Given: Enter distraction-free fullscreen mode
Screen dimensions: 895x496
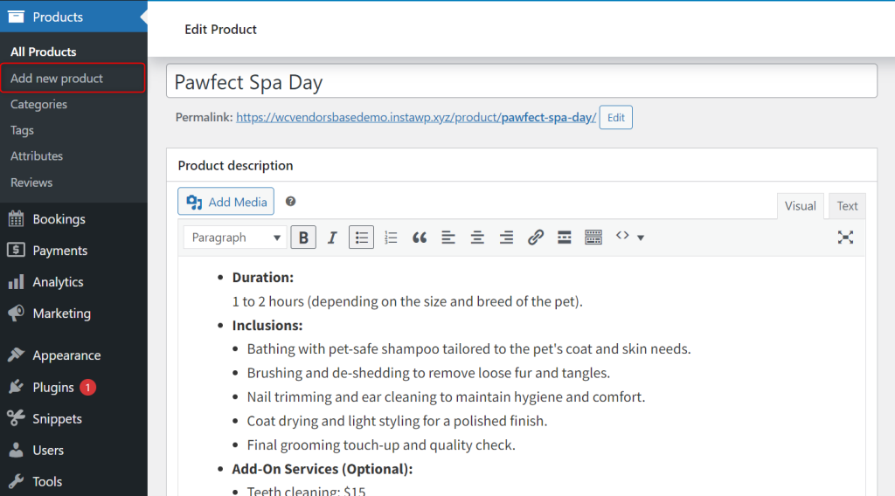Looking at the screenshot, I should [x=845, y=238].
